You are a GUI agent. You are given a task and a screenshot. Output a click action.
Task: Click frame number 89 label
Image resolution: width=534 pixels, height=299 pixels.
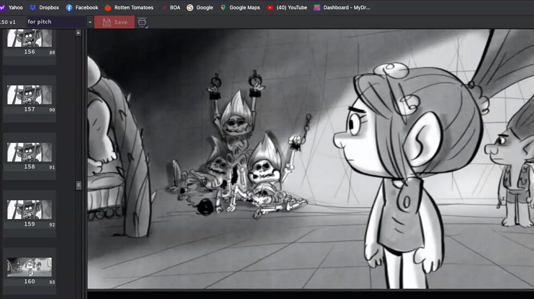(x=52, y=53)
